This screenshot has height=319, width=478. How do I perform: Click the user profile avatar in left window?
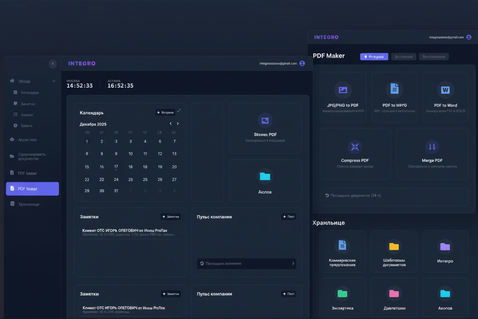tap(302, 64)
